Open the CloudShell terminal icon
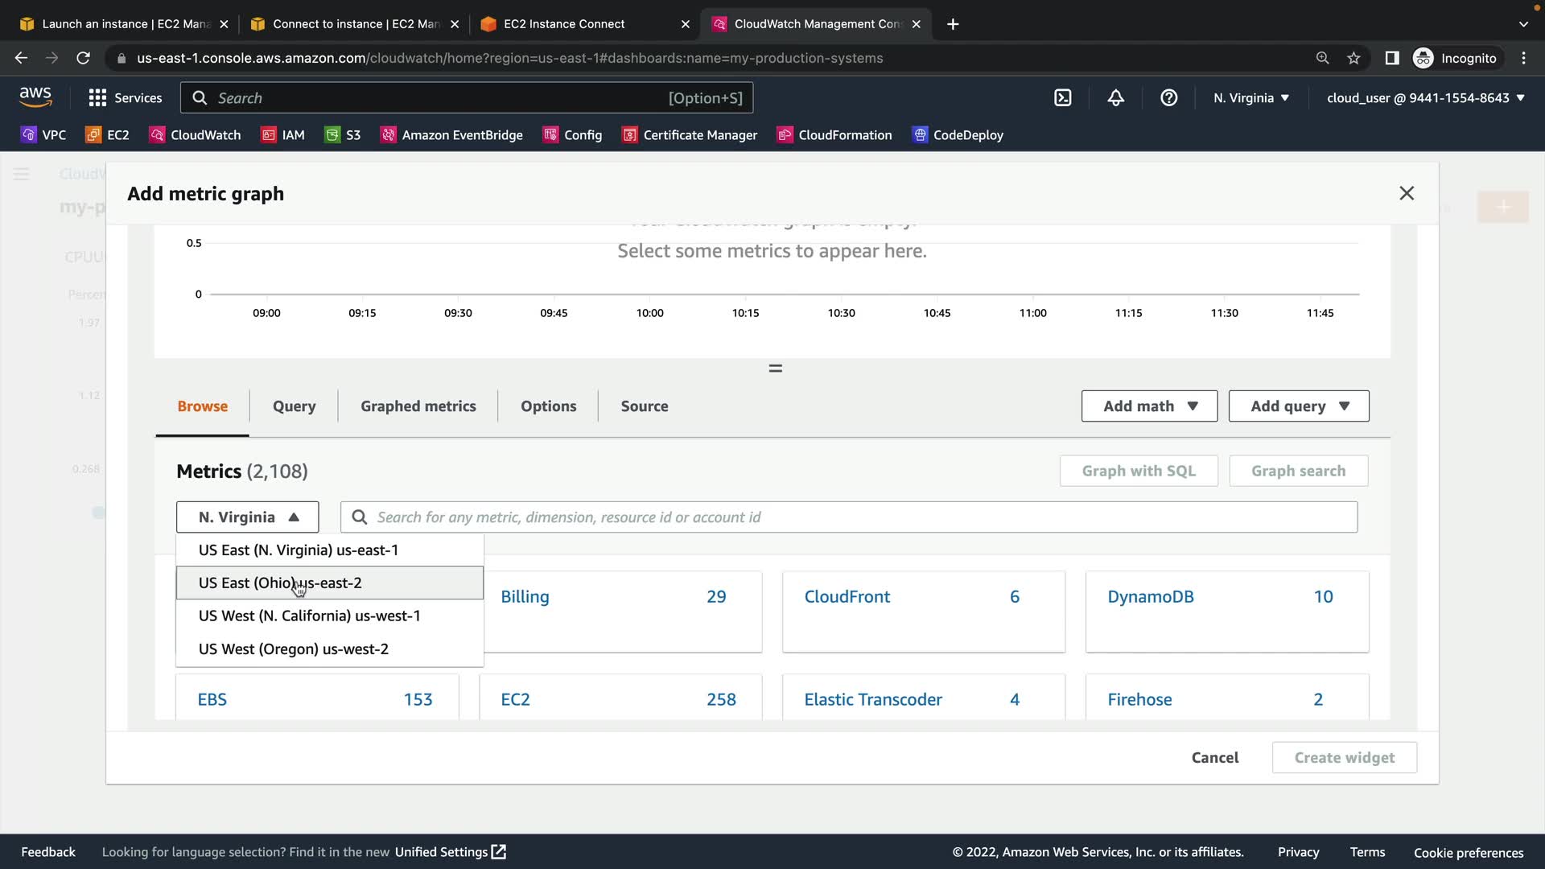1545x869 pixels. (x=1063, y=97)
